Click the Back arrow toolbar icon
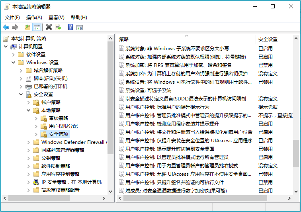 [6, 27]
